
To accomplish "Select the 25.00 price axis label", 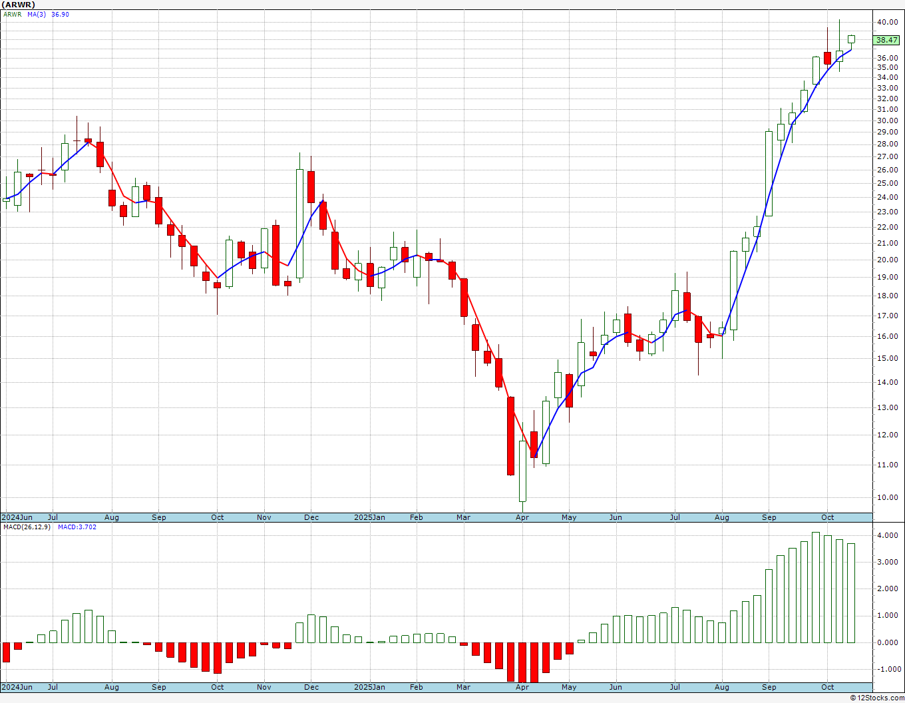I will pyautogui.click(x=887, y=183).
